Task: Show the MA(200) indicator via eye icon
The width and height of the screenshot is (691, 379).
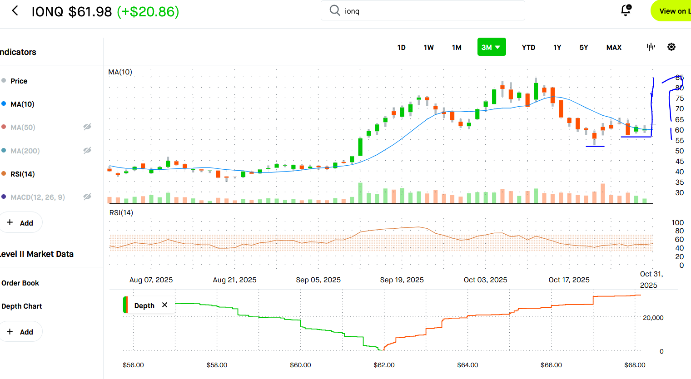Action: (87, 150)
